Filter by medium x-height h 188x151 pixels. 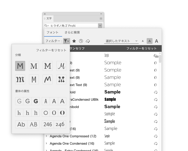[x=28, y=113]
